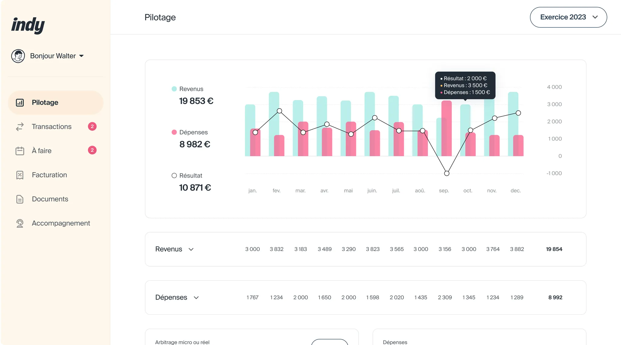The height and width of the screenshot is (345, 621).
Task: Open Documents via the page icon
Action: (20, 199)
